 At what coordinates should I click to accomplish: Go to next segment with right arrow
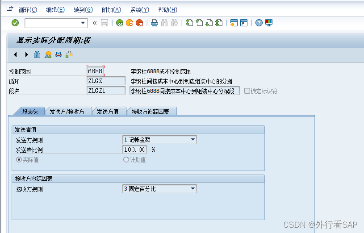click(26, 55)
